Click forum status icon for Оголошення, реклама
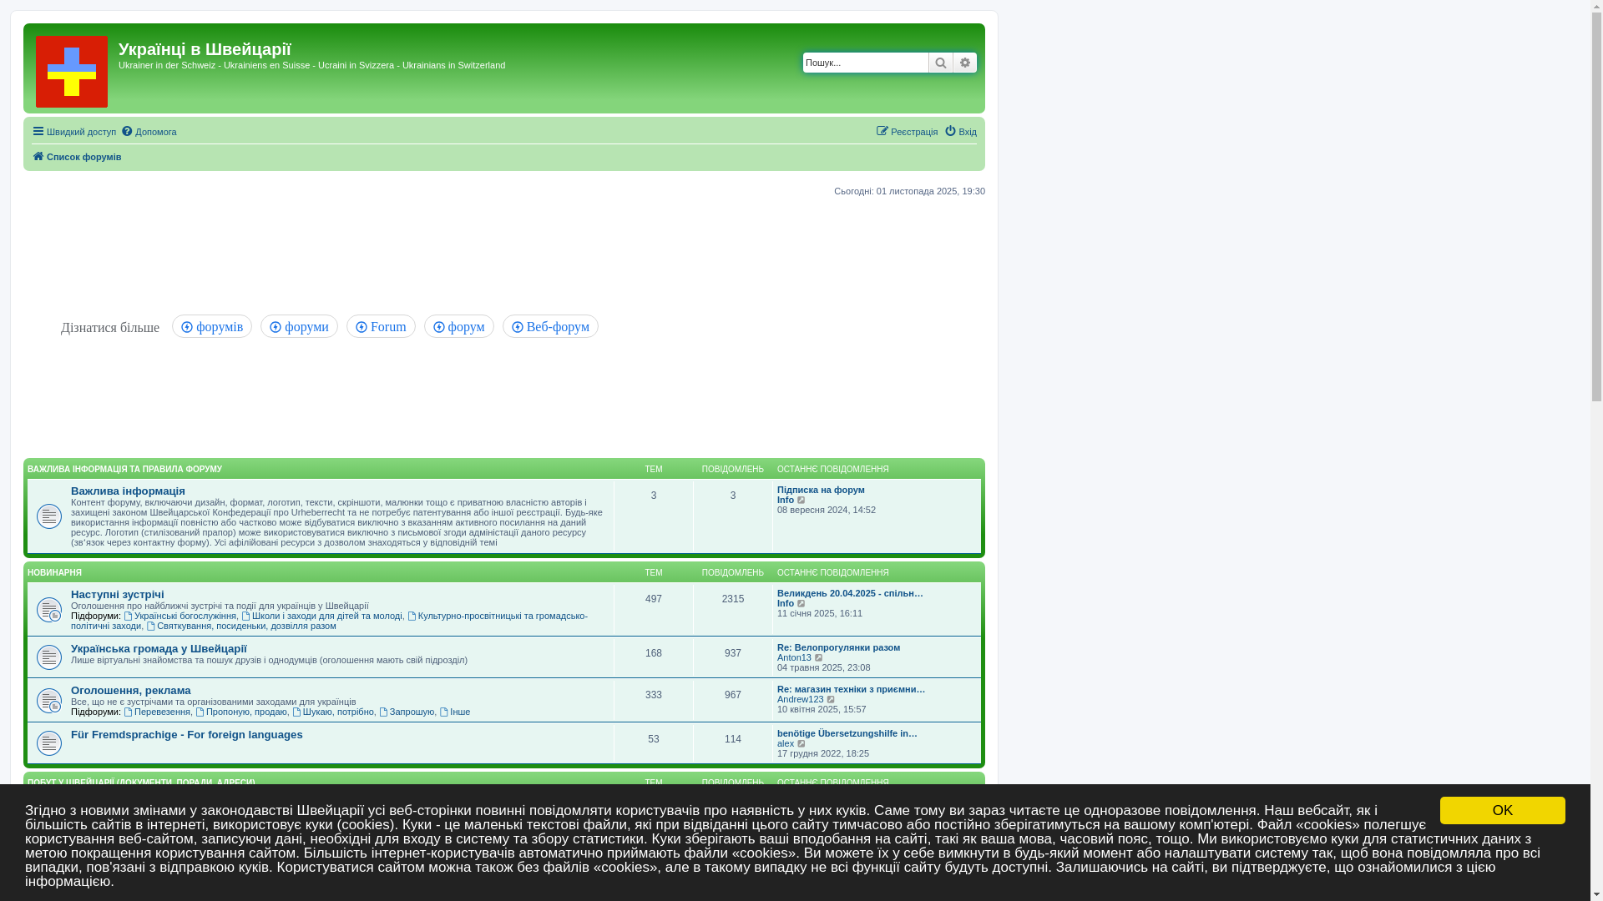Screen dimensions: 1603x901 point(49,701)
